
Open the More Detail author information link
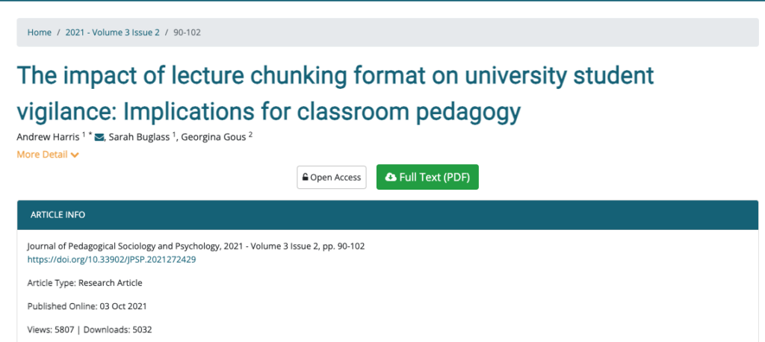click(x=42, y=155)
